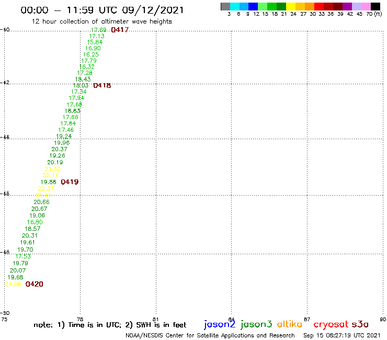Click the NOAA/NESDIS Center credit line
This screenshot has height=340, width=387.
210,336
